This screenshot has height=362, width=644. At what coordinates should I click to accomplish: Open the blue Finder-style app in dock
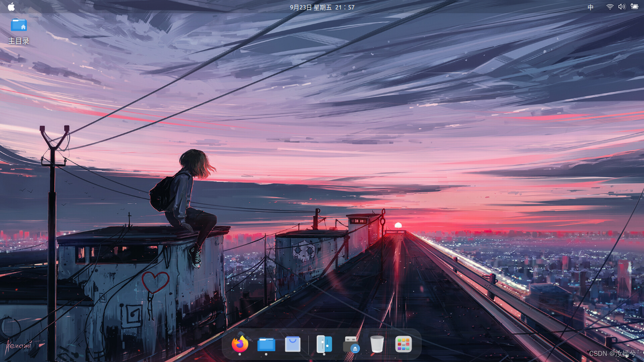point(324,344)
